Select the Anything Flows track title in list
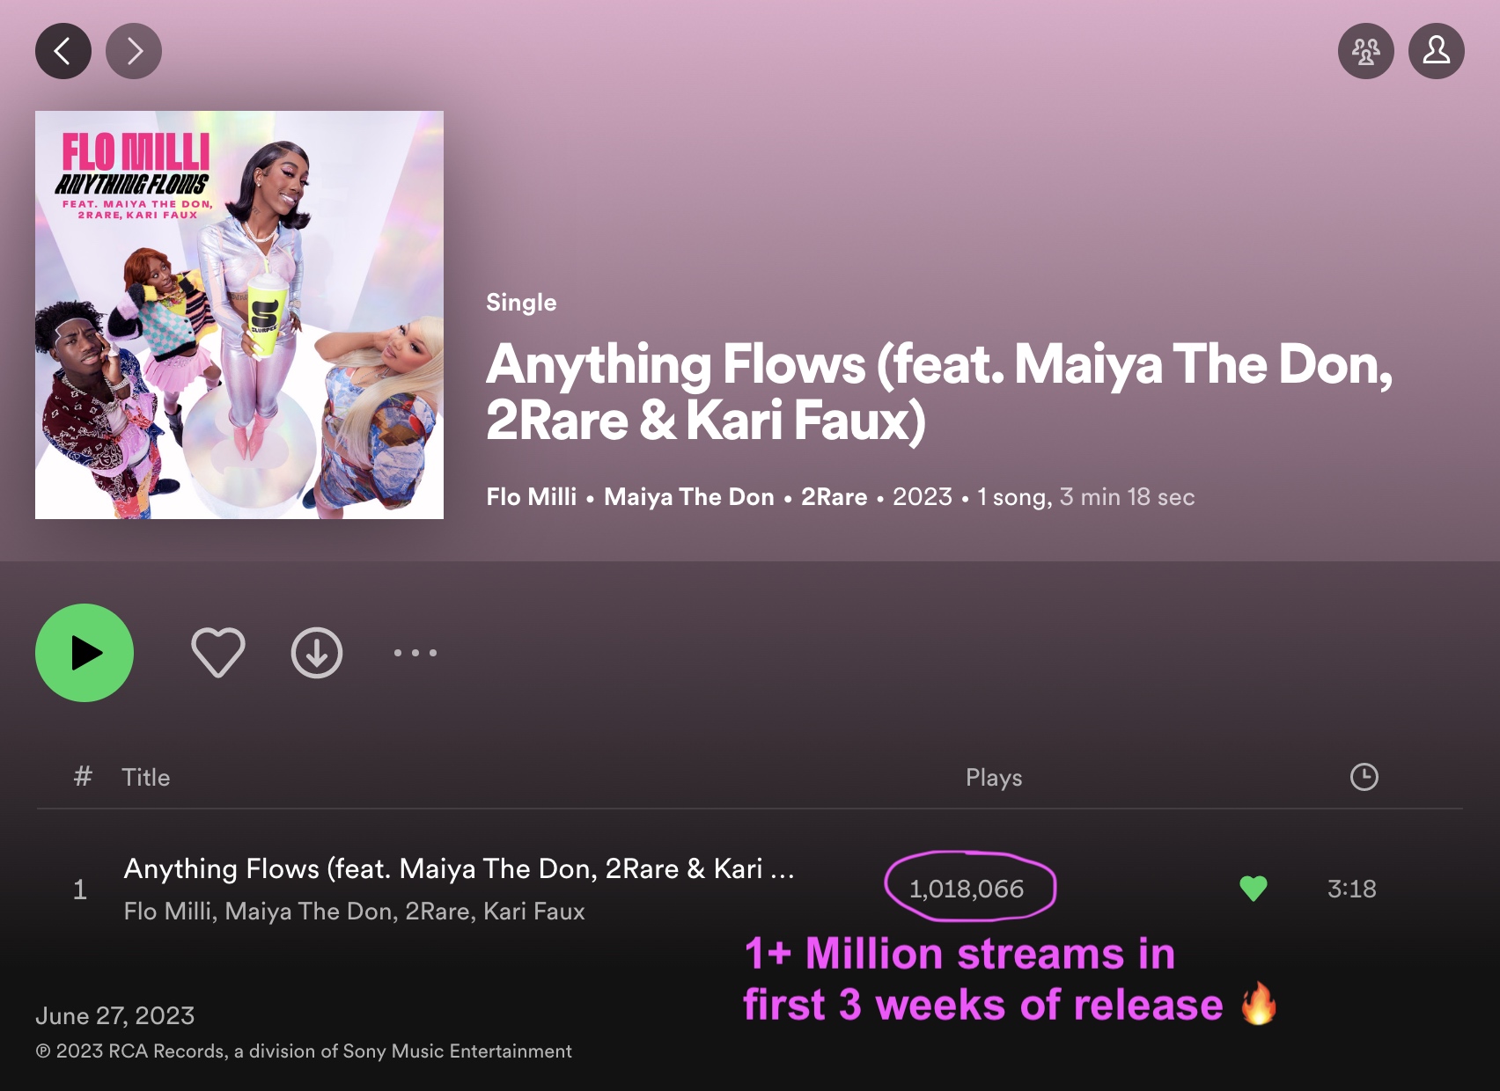The image size is (1500, 1091). (x=458, y=869)
